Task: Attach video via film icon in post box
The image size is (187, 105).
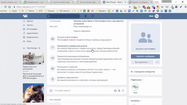Action: [119, 91]
